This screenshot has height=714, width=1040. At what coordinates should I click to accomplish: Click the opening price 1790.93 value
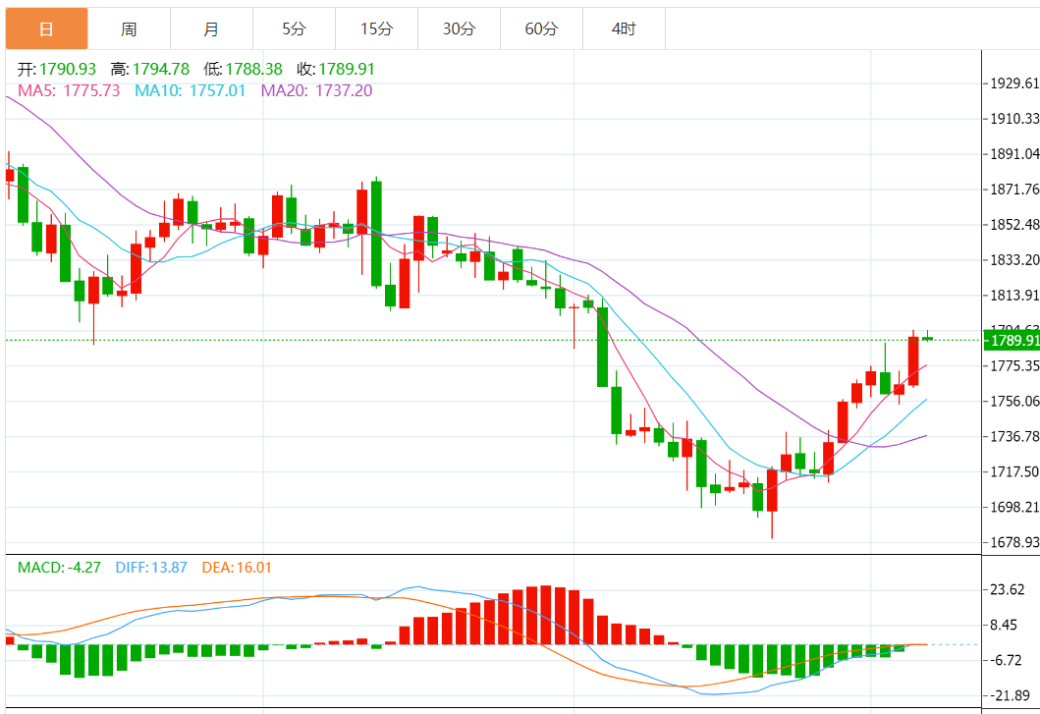click(x=67, y=69)
